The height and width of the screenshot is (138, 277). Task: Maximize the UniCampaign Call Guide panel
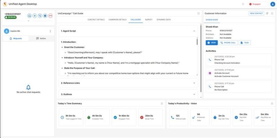point(198,14)
